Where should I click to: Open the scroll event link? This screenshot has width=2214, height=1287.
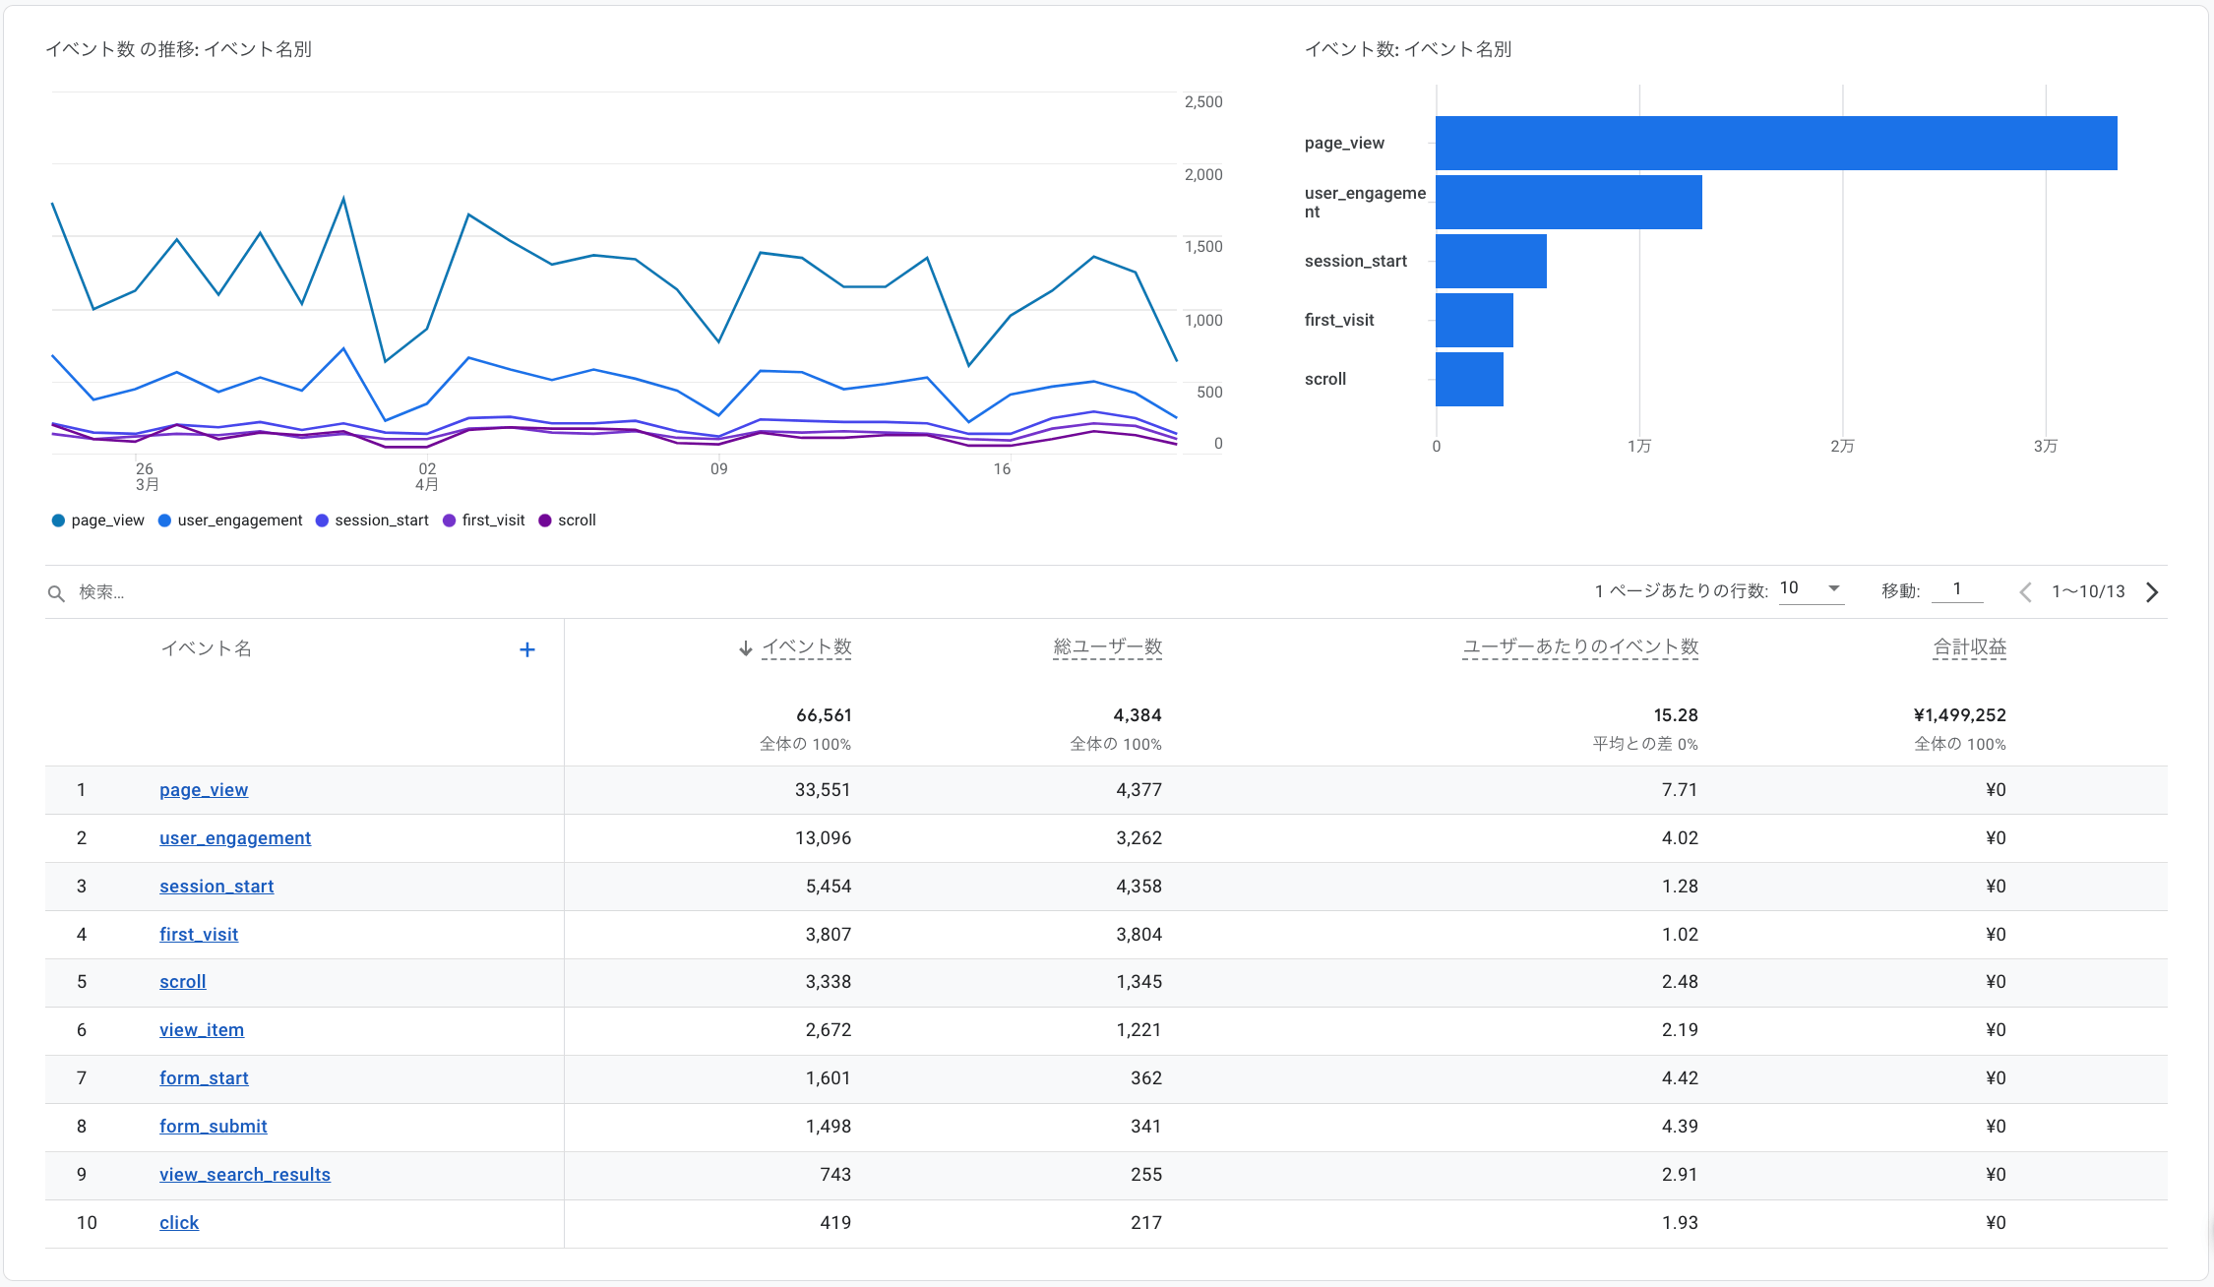tap(183, 982)
